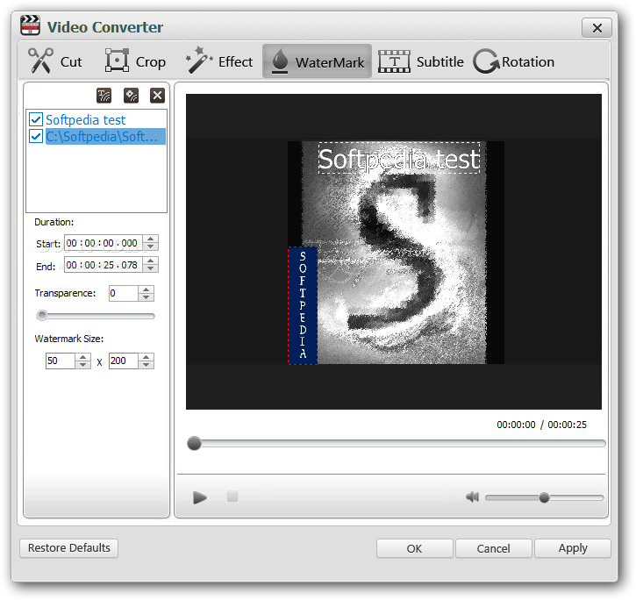Viewport: 636px width, 600px height.
Task: Click the Apply button
Action: (573, 548)
